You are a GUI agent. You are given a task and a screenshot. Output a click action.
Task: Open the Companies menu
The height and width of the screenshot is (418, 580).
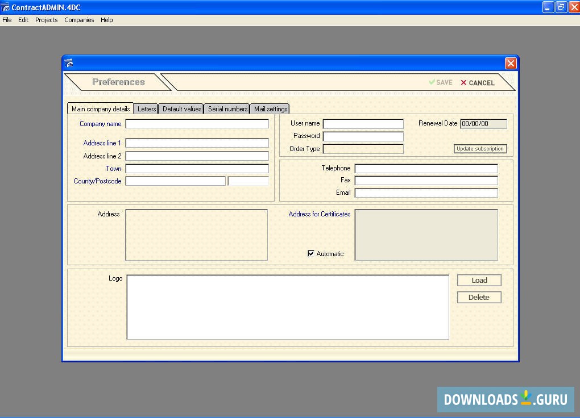pyautogui.click(x=79, y=20)
